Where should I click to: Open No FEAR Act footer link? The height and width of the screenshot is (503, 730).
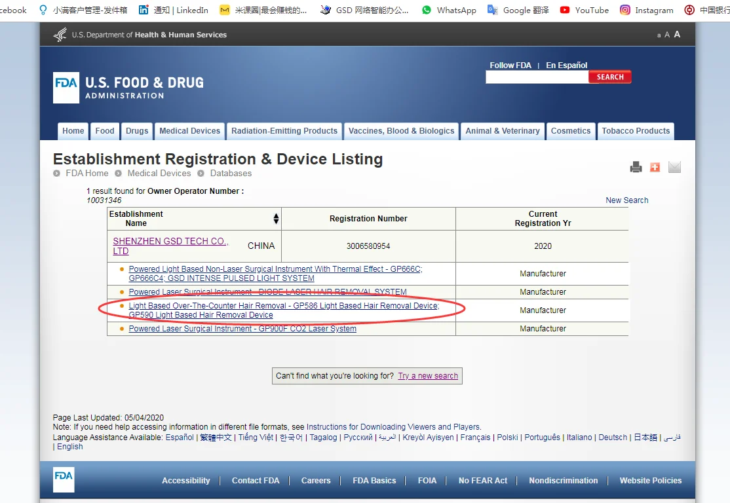[483, 481]
